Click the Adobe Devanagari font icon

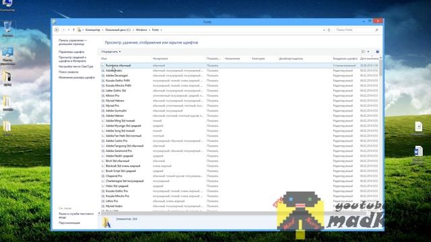(103, 75)
